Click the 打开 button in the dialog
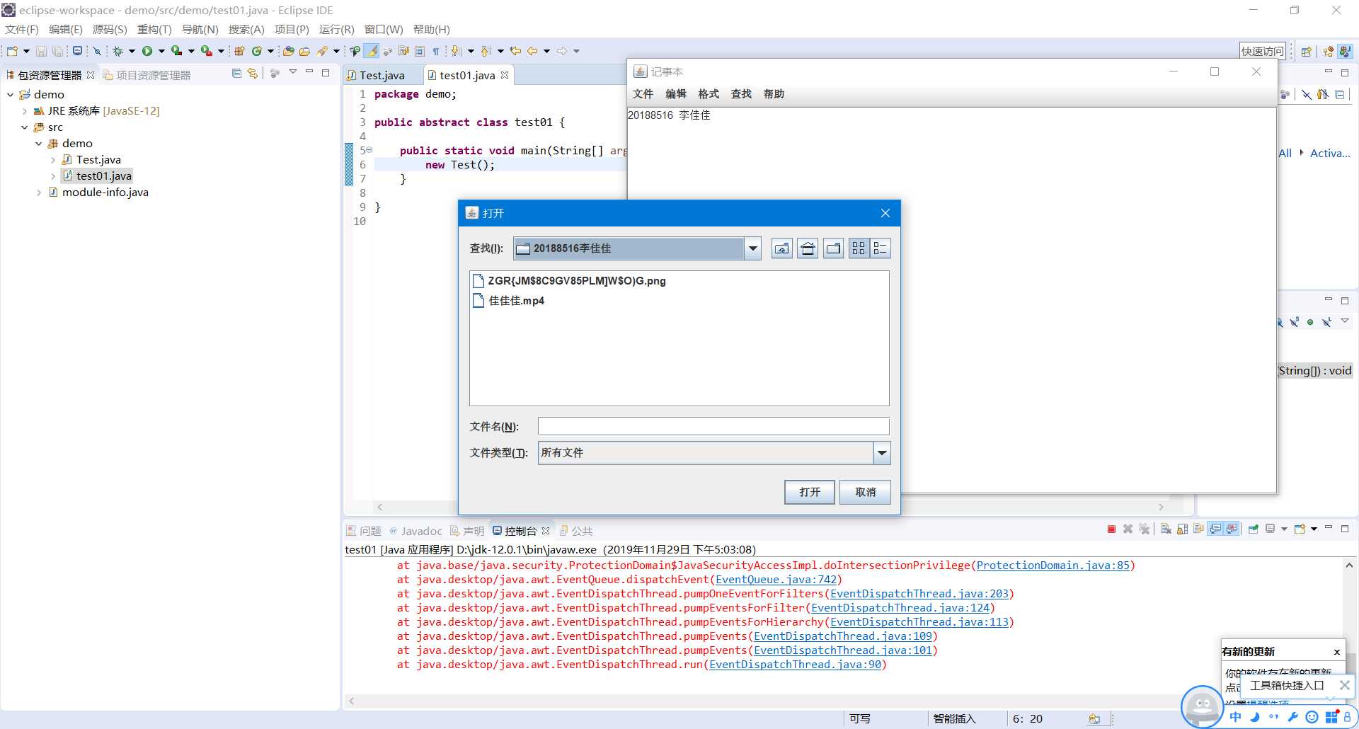 810,492
